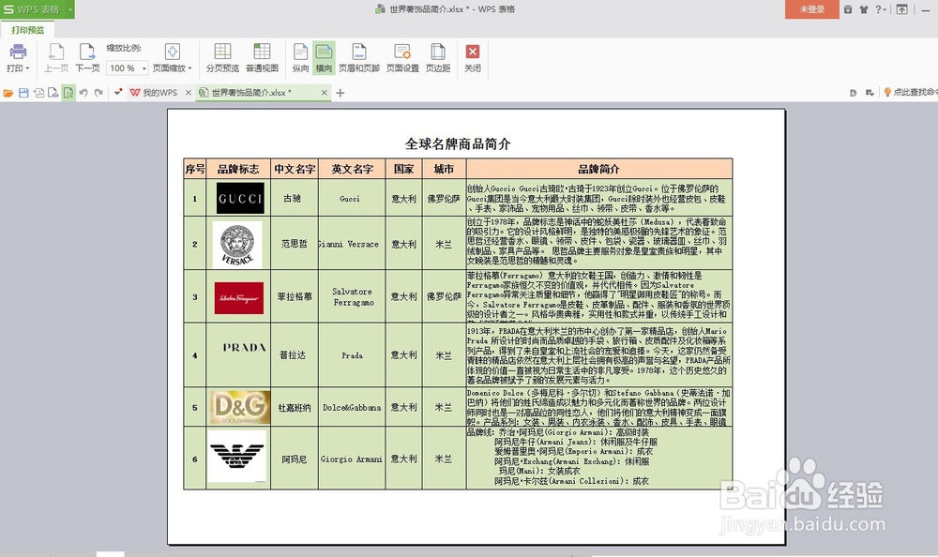
Task: Open the 100% zoom ratio combo box
Action: click(x=127, y=68)
